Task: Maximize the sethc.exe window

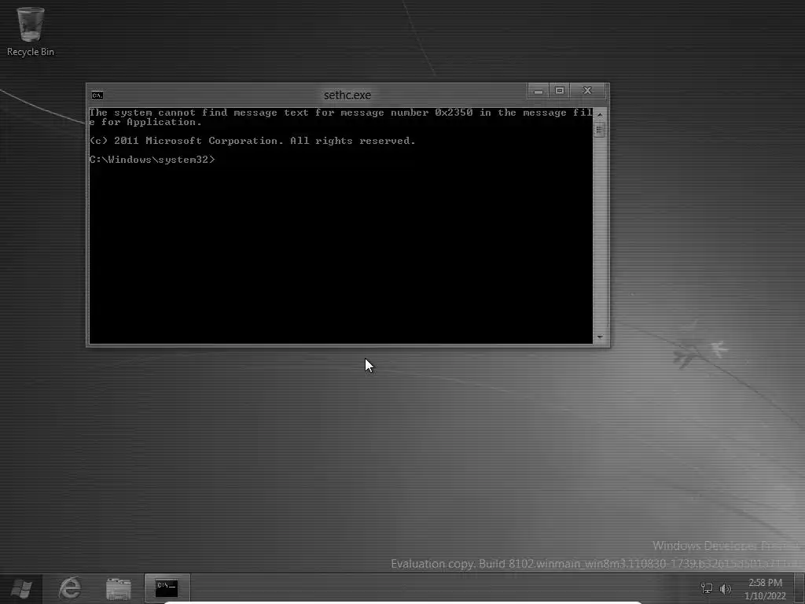Action: pos(560,91)
